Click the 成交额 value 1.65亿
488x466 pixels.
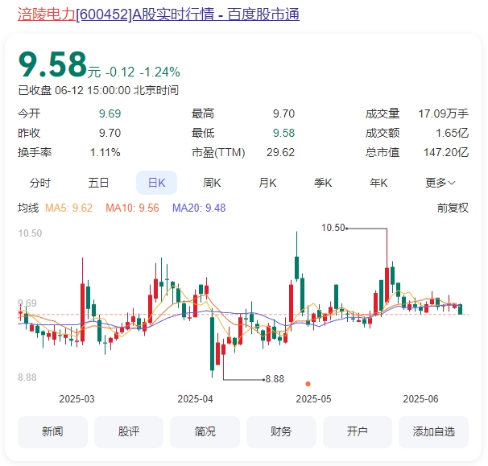453,133
